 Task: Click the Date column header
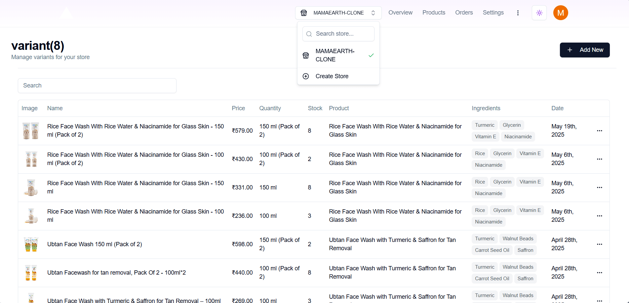click(x=557, y=108)
